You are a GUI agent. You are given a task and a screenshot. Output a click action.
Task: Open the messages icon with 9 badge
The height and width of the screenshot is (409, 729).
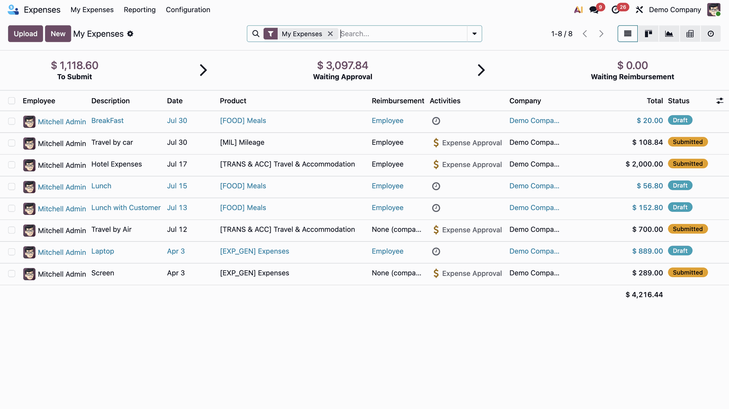coord(594,10)
